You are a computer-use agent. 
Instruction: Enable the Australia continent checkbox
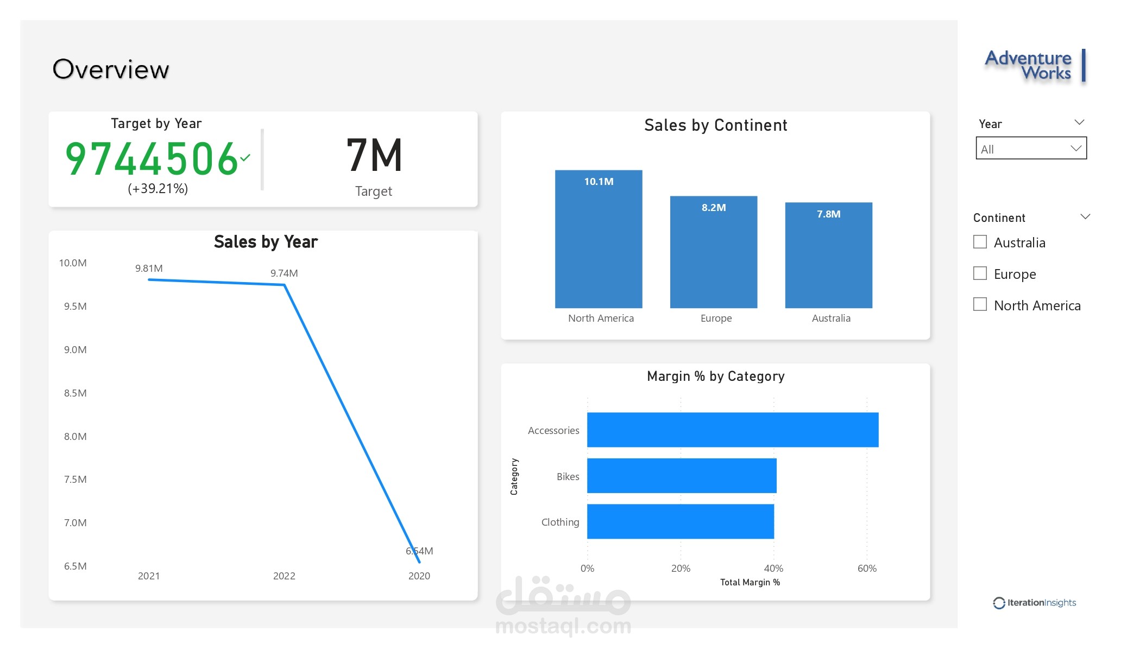pyautogui.click(x=980, y=241)
